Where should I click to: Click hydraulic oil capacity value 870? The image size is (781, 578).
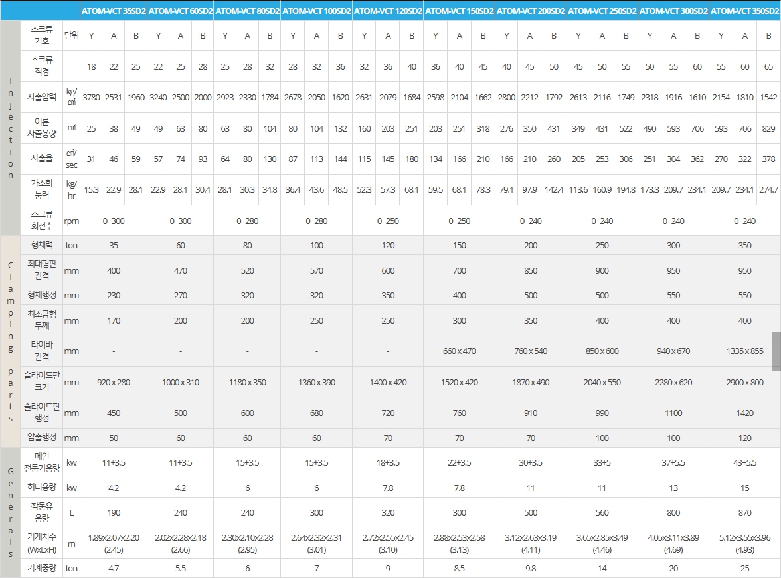click(x=744, y=512)
